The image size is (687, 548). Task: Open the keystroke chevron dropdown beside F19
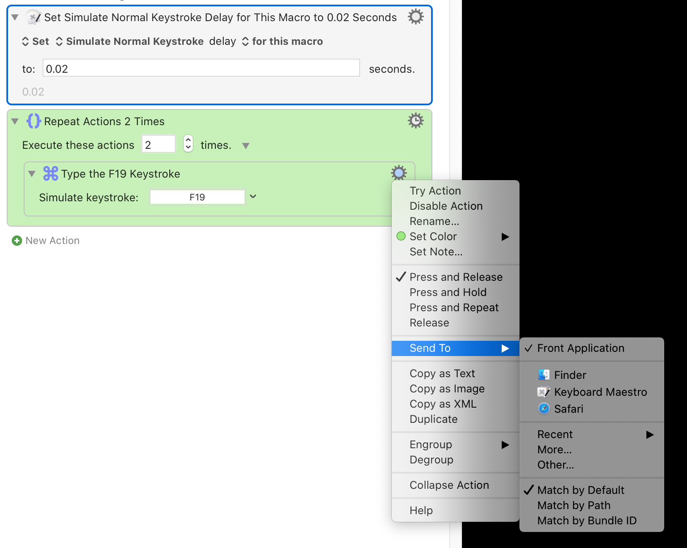click(253, 197)
